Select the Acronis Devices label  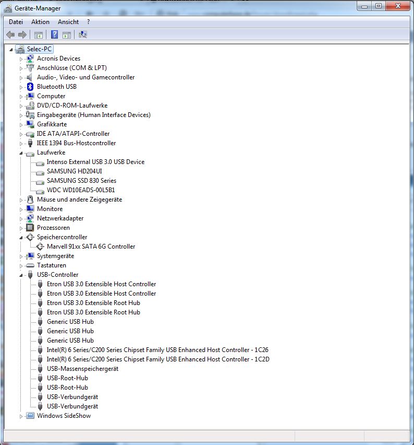pyautogui.click(x=58, y=58)
